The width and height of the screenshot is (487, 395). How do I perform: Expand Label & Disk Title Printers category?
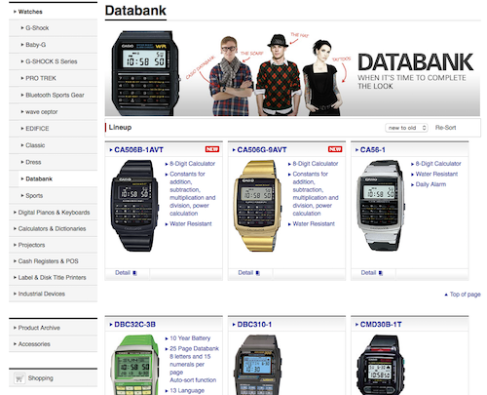pyautogui.click(x=53, y=277)
